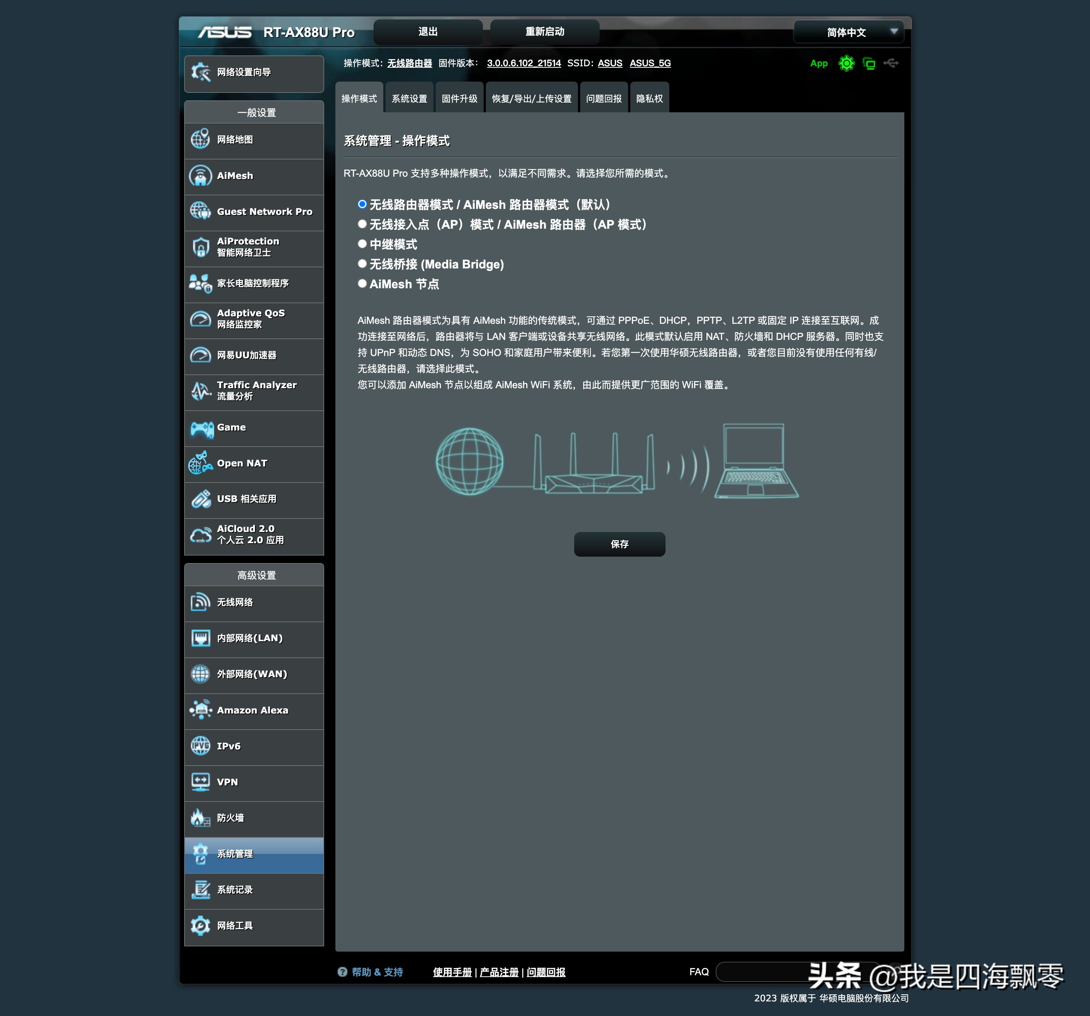Open the ASUS_5G SSID link
Image resolution: width=1090 pixels, height=1016 pixels.
coord(650,63)
